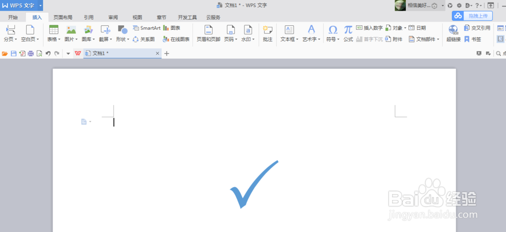Open the Help question mark menu
Screen dimensions: 506x232
pyautogui.click(x=478, y=6)
